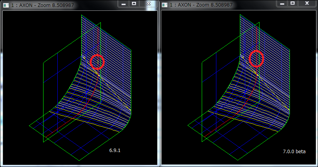Click the lower end of the red curve in the 7.0.0 beta view
Image resolution: width=318 pixels, height=167 pixels.
tap(204, 136)
